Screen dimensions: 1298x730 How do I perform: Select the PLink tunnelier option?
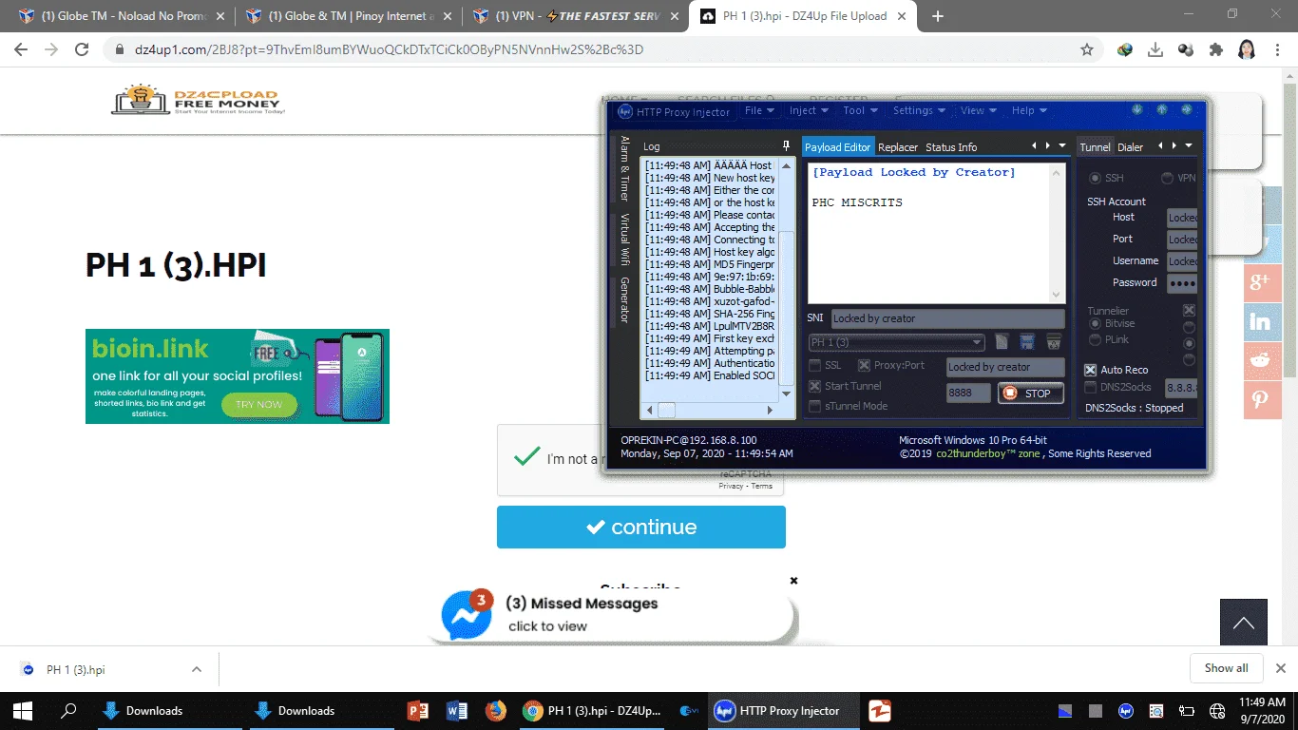click(x=1095, y=339)
